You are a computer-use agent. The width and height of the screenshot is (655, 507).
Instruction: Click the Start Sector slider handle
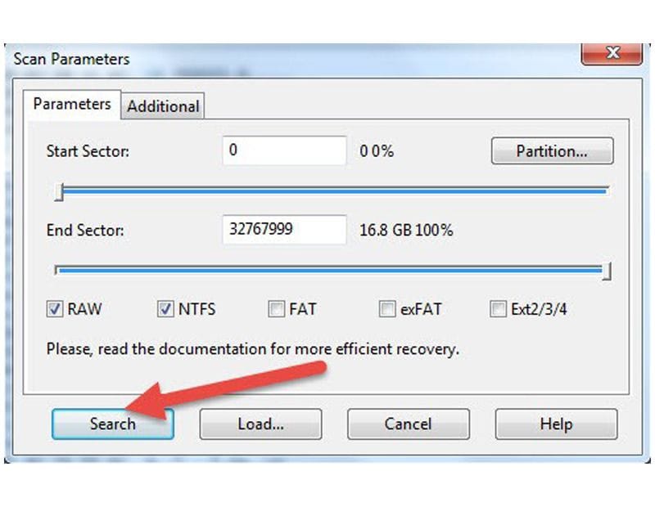(59, 191)
